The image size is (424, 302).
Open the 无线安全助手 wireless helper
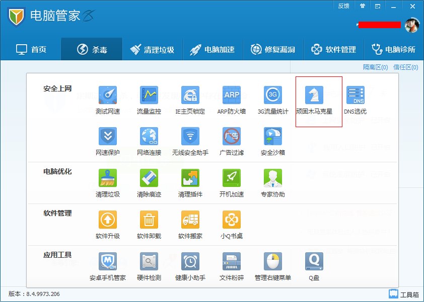190,137
